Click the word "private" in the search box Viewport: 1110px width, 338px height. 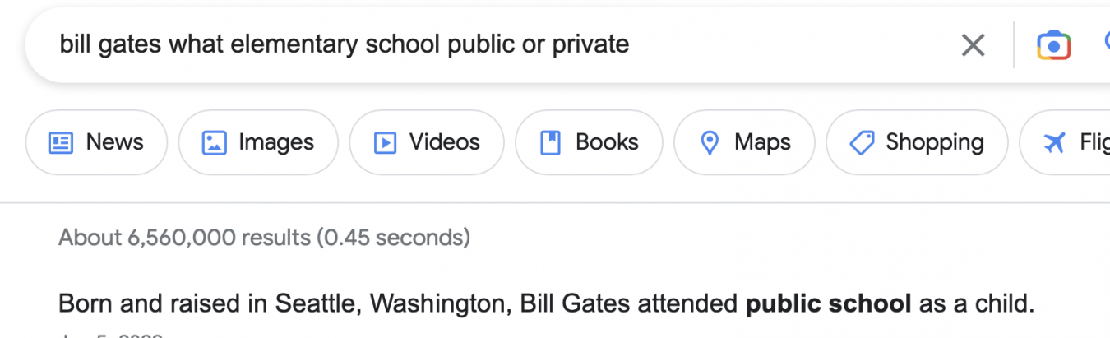[x=590, y=44]
